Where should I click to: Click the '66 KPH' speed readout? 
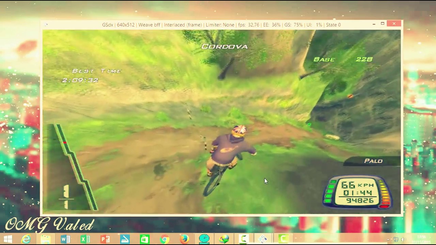pos(358,185)
